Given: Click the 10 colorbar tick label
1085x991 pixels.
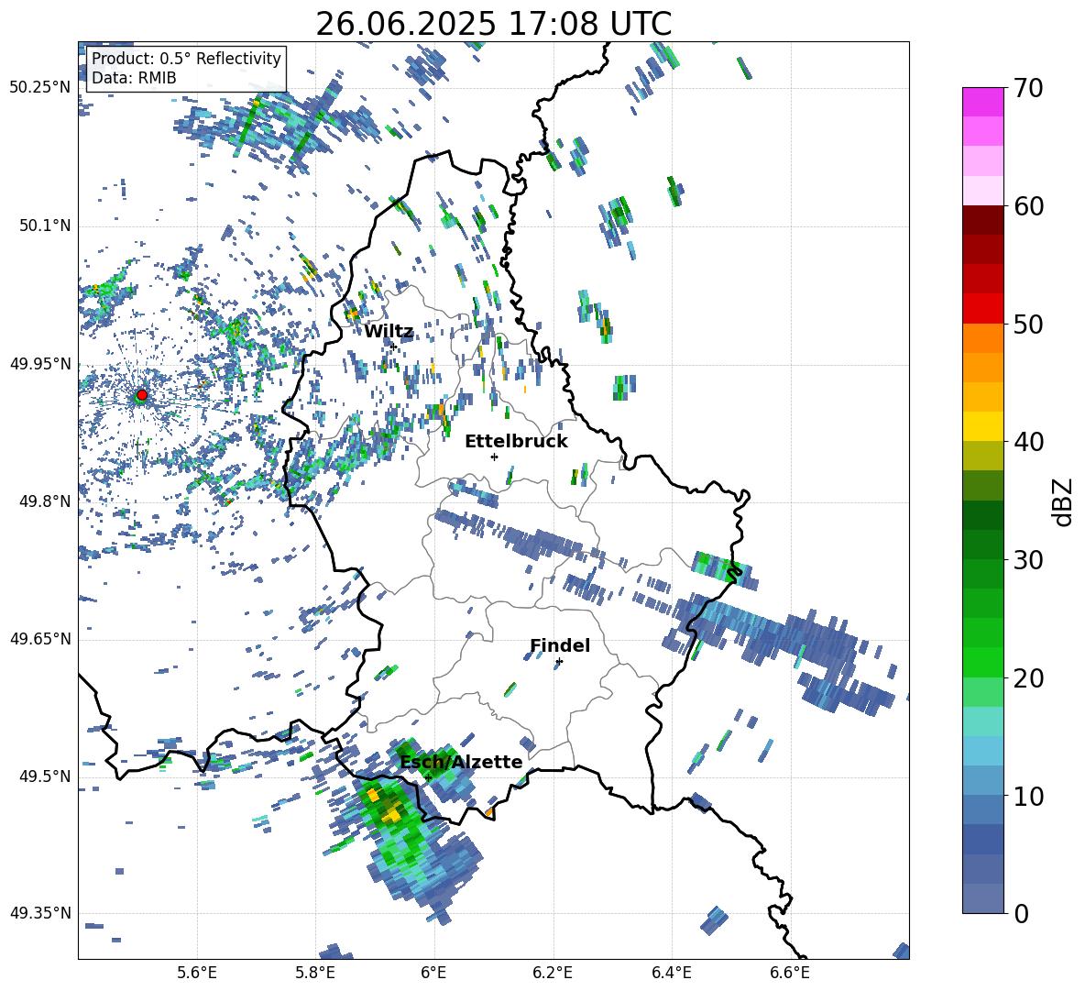Looking at the screenshot, I should coord(1028,796).
